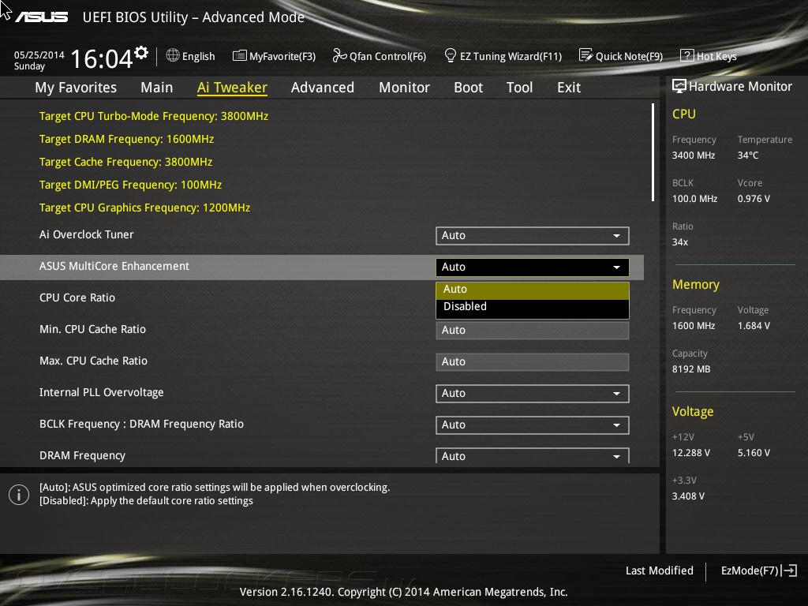Click Target Cache Frequency: 3800MHz
808x606 pixels.
[x=125, y=162]
